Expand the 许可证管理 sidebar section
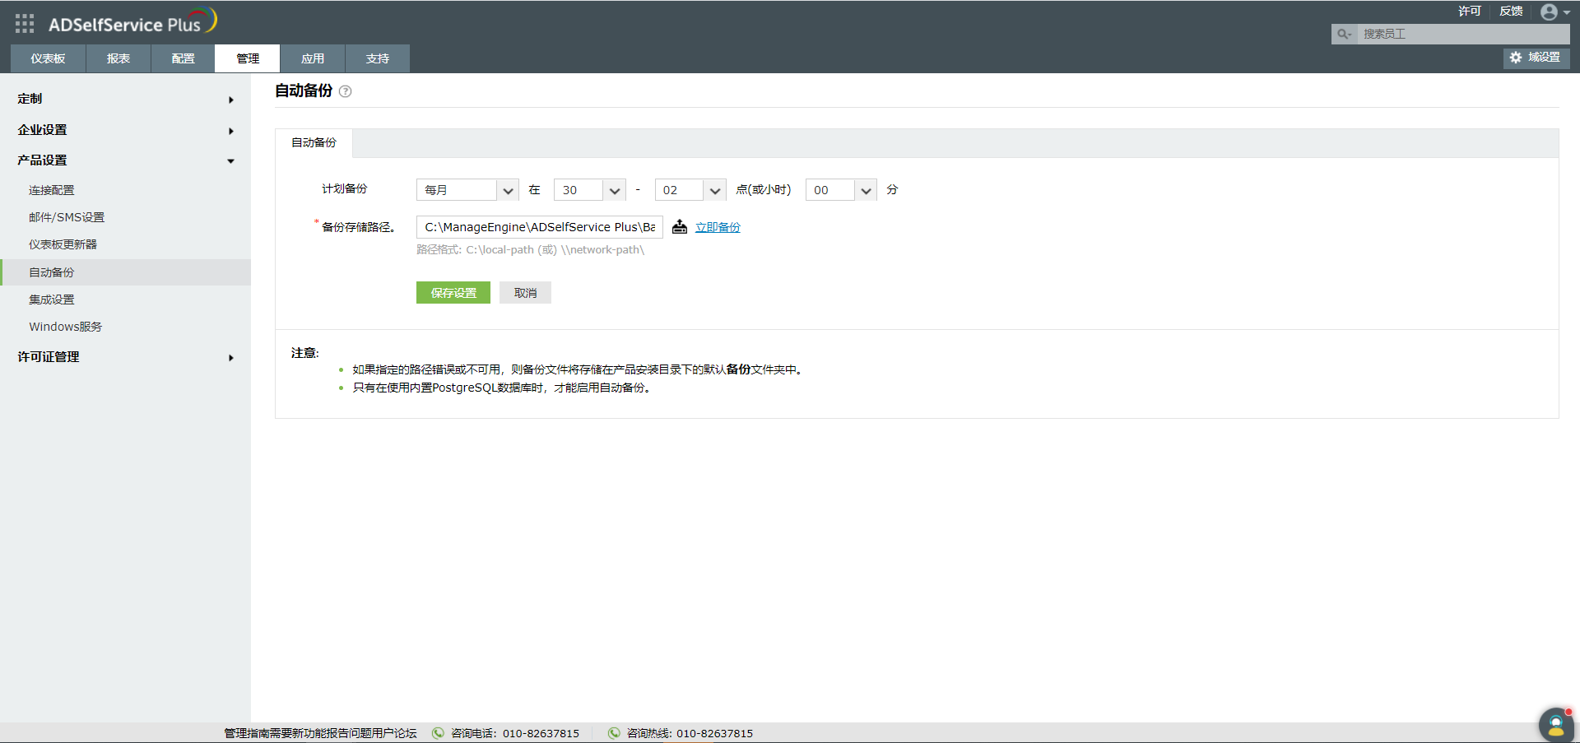Viewport: 1580px width, 743px height. (47, 356)
